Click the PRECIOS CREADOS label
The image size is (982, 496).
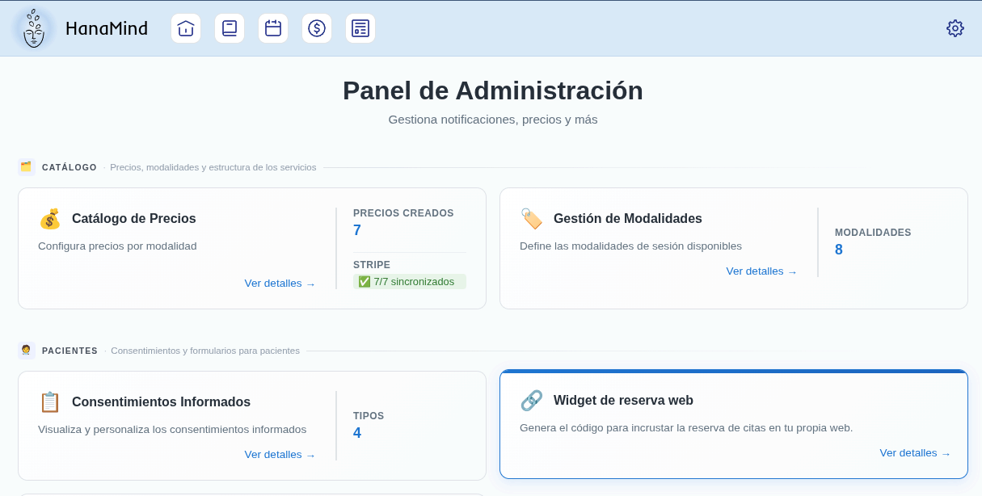click(x=403, y=213)
